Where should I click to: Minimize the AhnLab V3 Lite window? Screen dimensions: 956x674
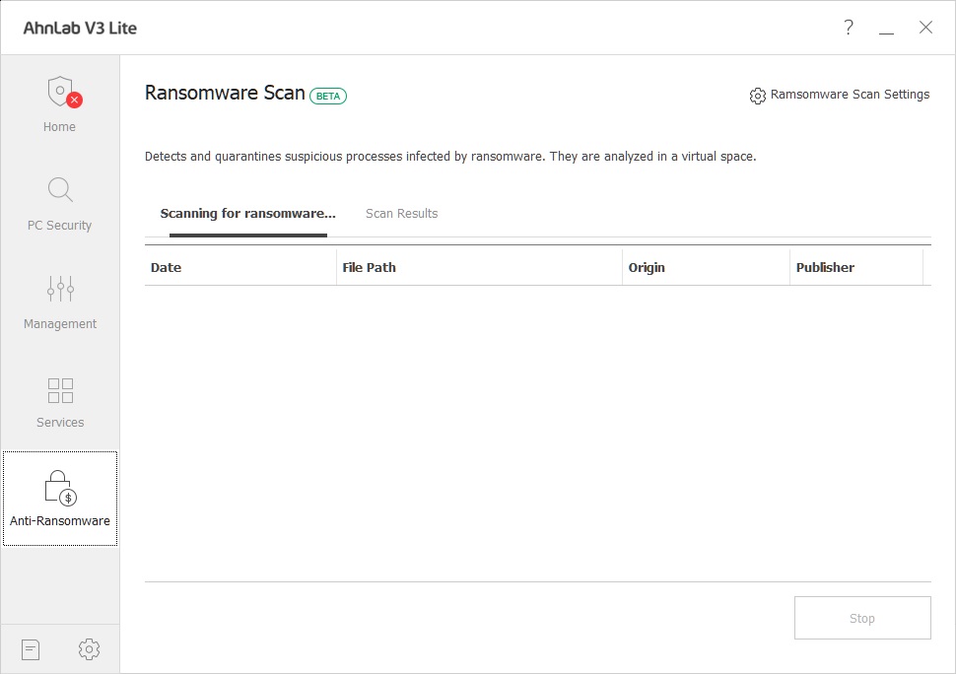click(x=887, y=30)
